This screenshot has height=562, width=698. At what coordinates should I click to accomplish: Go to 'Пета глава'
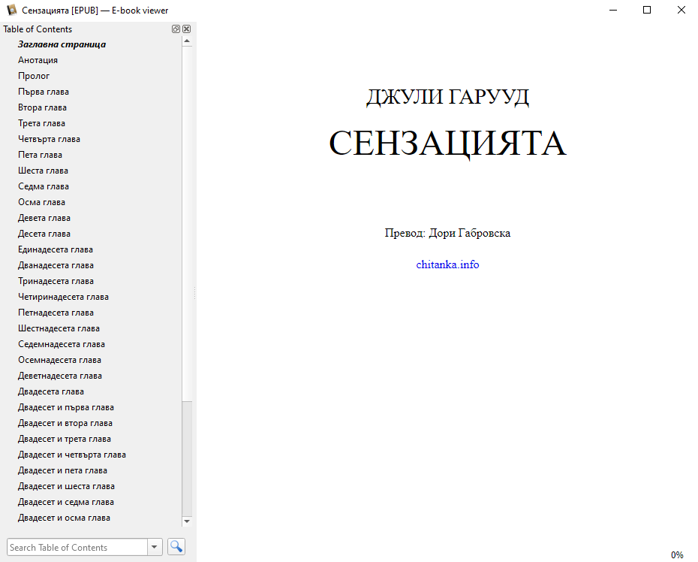tap(40, 155)
